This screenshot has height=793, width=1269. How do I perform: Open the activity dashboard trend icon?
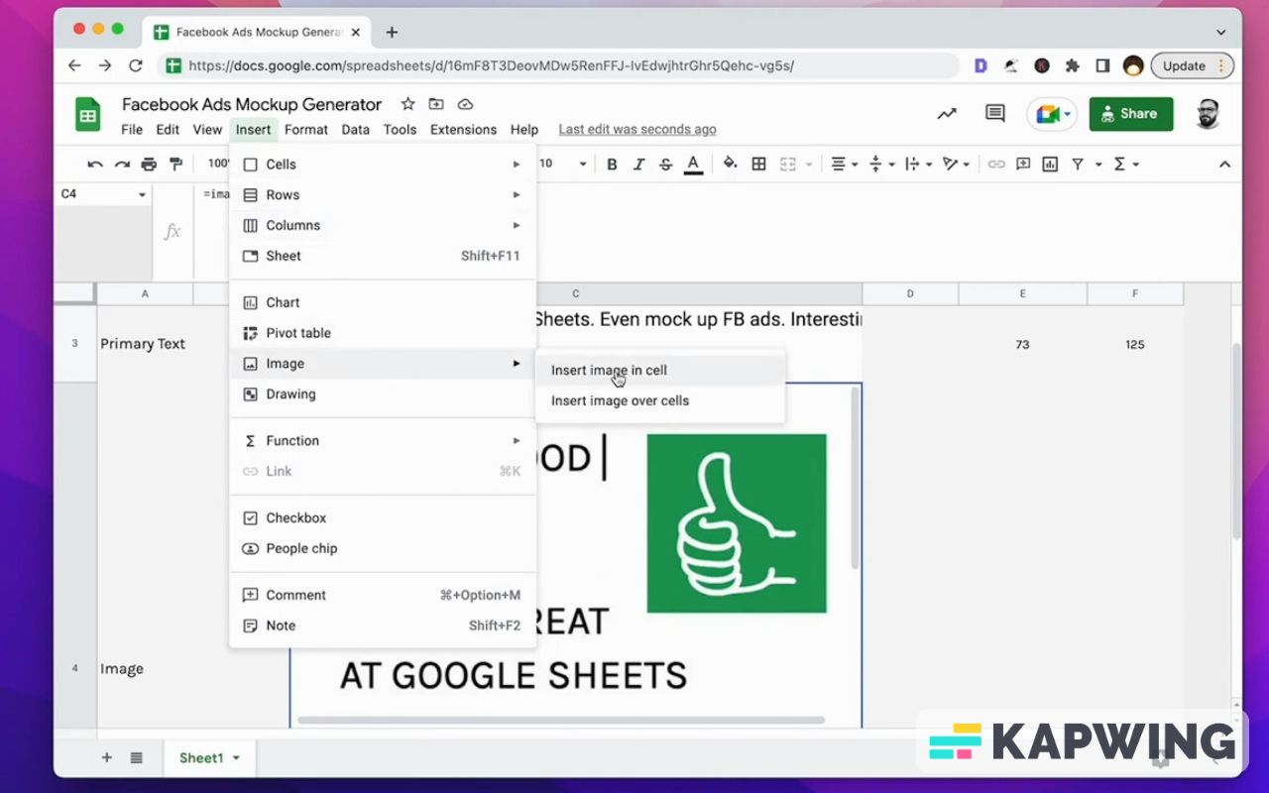tap(947, 114)
